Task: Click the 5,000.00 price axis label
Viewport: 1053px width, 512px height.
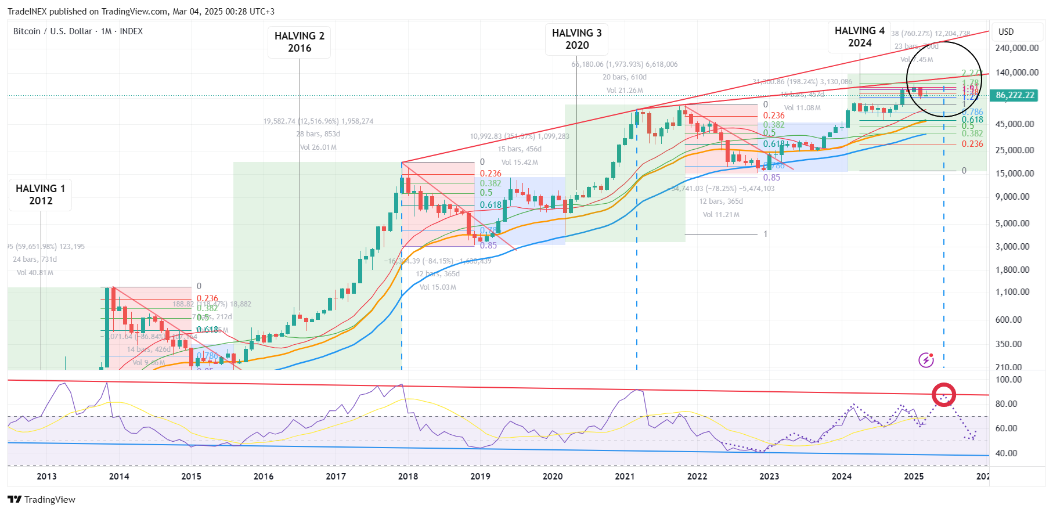Action: (1012, 223)
